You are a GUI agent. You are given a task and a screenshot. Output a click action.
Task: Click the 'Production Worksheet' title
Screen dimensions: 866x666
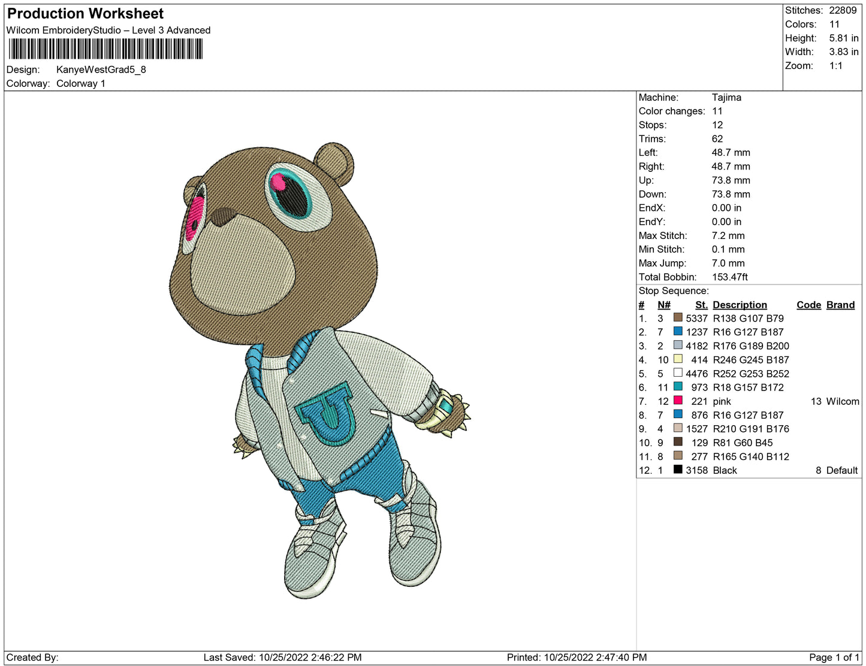point(85,14)
